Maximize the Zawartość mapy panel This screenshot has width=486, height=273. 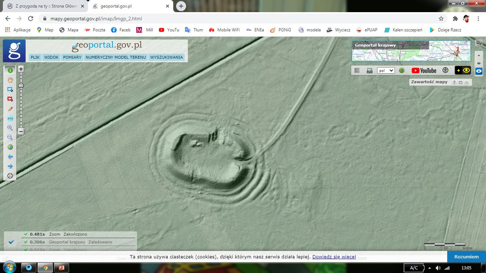pyautogui.click(x=461, y=82)
